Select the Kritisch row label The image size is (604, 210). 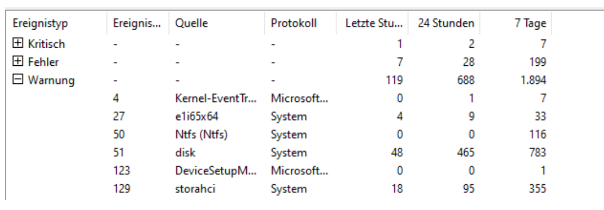(47, 44)
